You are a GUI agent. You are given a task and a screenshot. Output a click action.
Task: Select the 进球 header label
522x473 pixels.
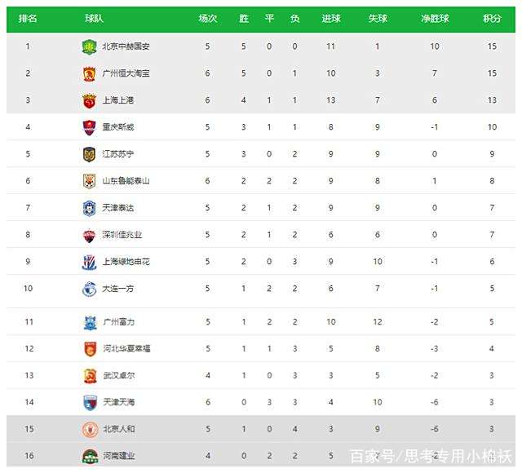click(331, 18)
